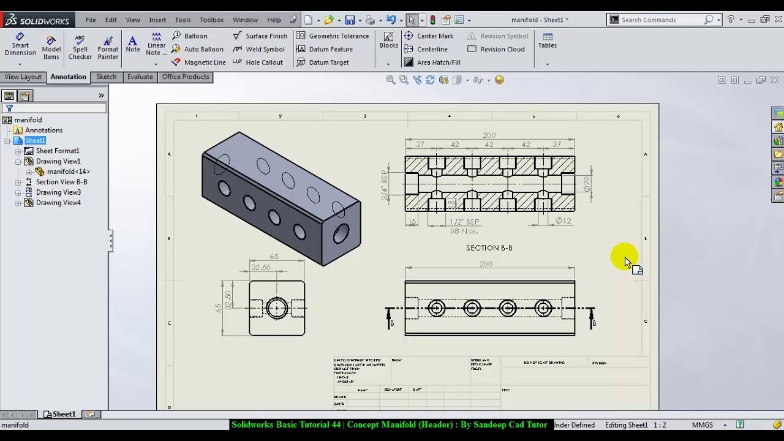The height and width of the screenshot is (441, 784).
Task: Expand the Drawing View3 node
Action: tap(18, 193)
